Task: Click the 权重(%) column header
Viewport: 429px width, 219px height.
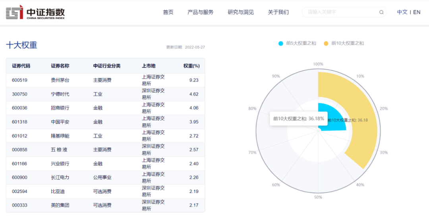Action: (191, 66)
